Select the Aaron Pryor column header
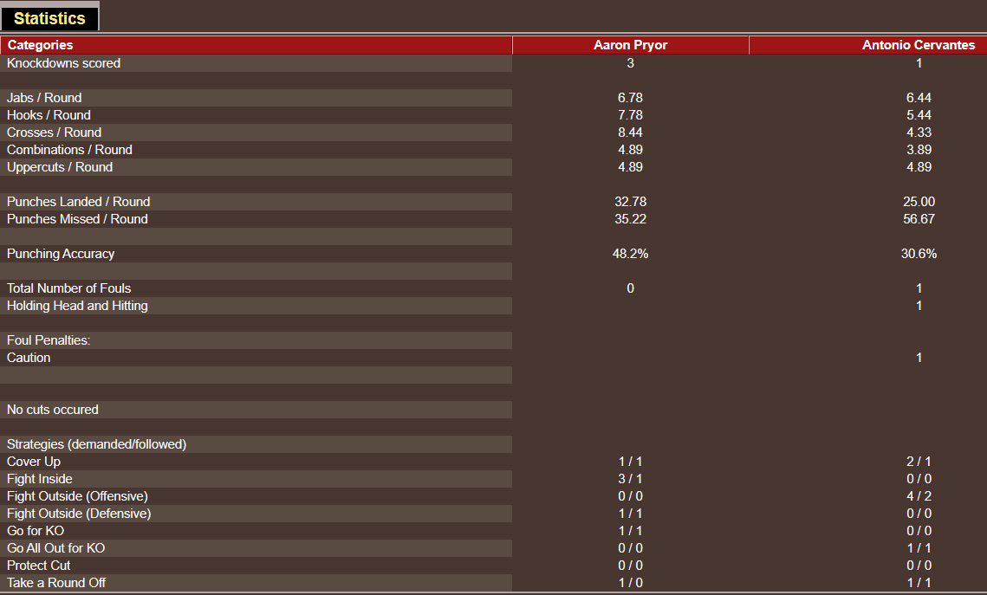The width and height of the screenshot is (987, 595). (630, 44)
